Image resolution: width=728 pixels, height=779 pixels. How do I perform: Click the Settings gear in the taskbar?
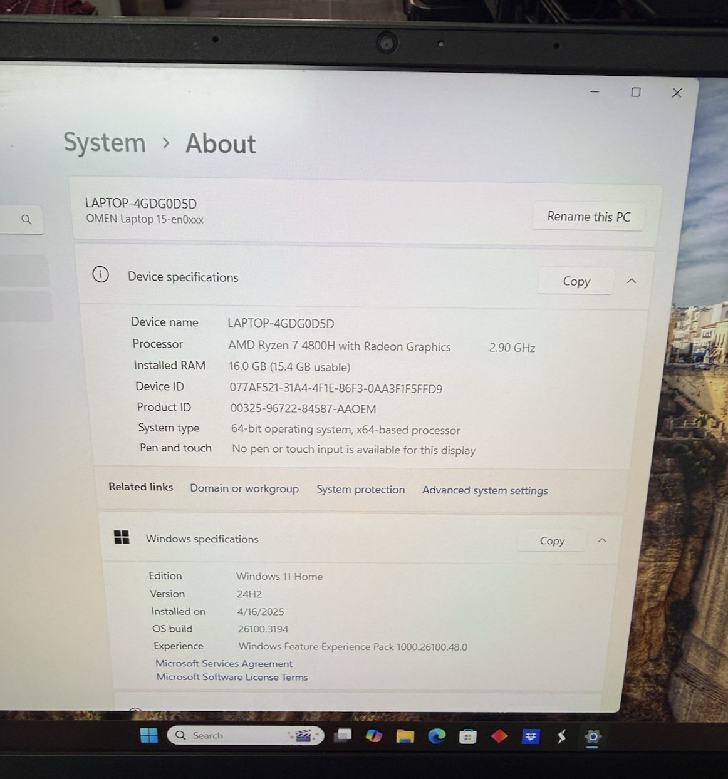(x=593, y=737)
